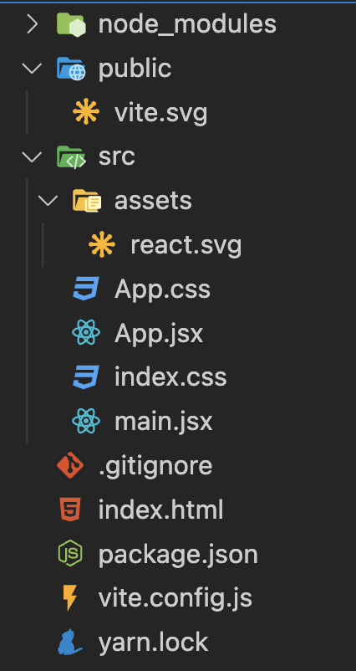Click the SVG asterisk icon beside react.svg
Viewport: 356px width, 671px height.
tap(102, 245)
